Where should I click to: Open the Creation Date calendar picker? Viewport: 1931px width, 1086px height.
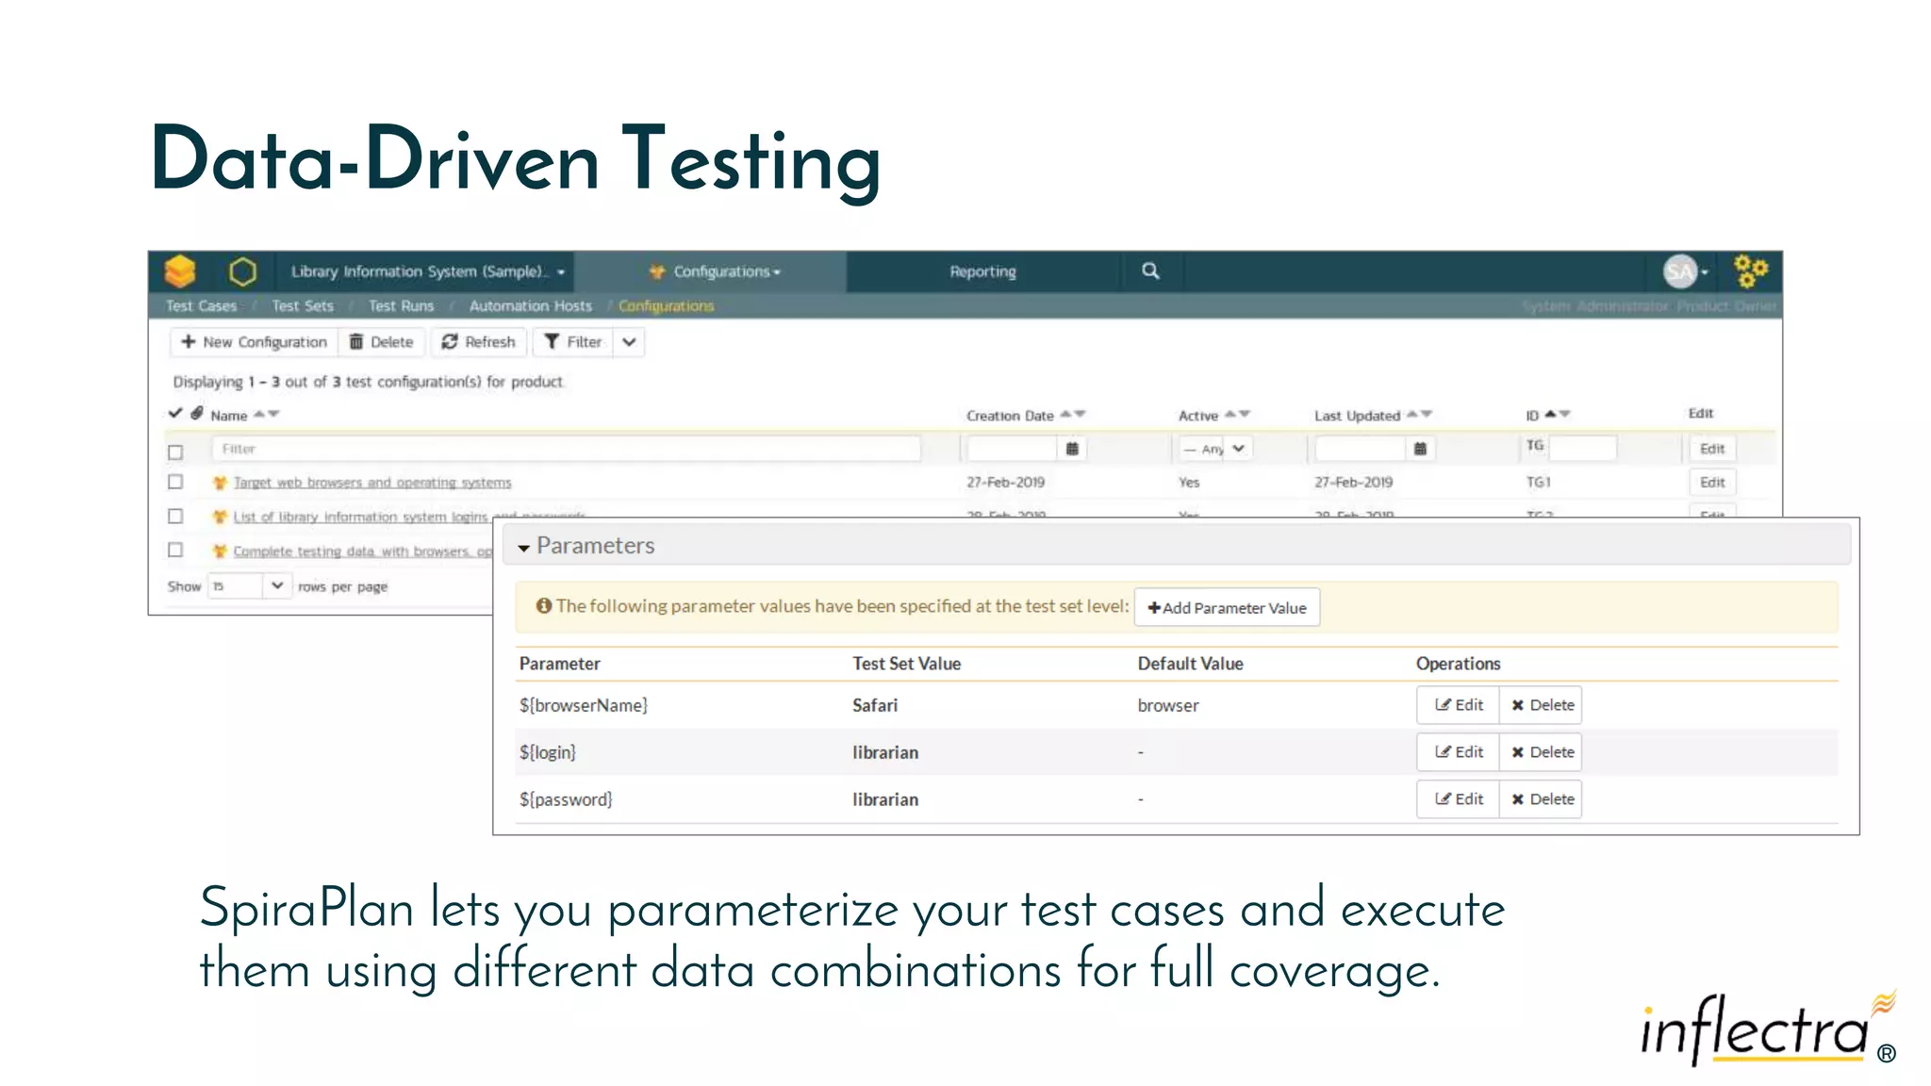[1072, 449]
